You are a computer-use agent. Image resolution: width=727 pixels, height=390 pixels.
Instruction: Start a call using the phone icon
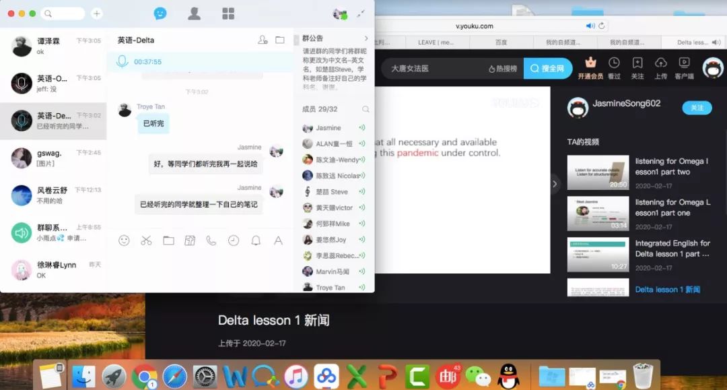(x=210, y=240)
